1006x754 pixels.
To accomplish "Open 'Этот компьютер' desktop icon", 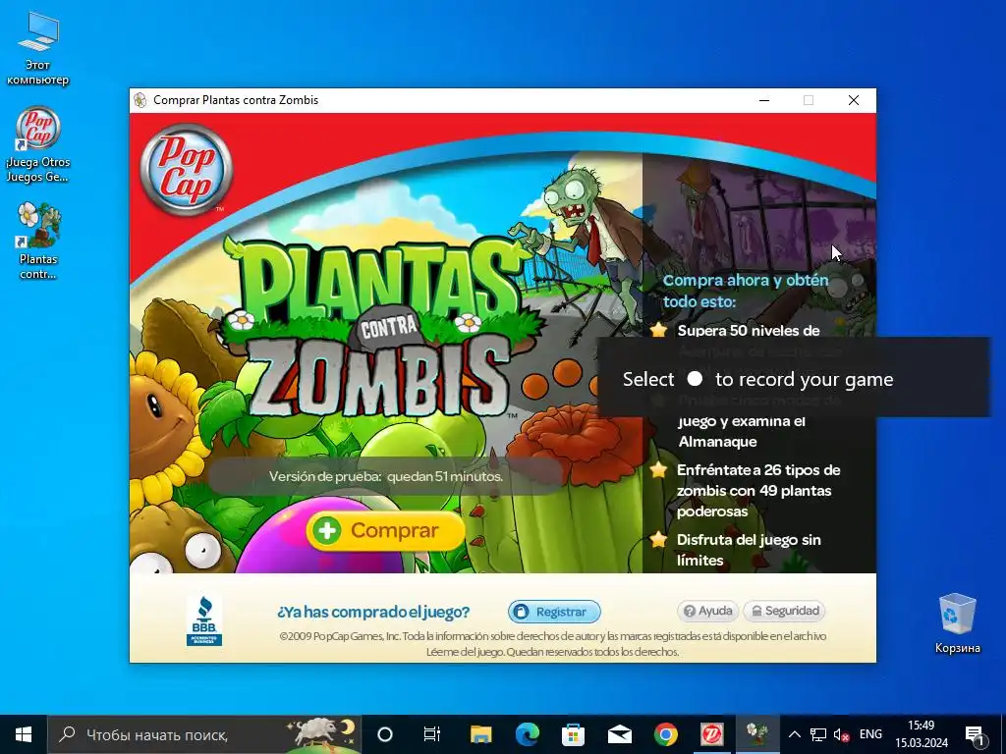I will click(38, 50).
